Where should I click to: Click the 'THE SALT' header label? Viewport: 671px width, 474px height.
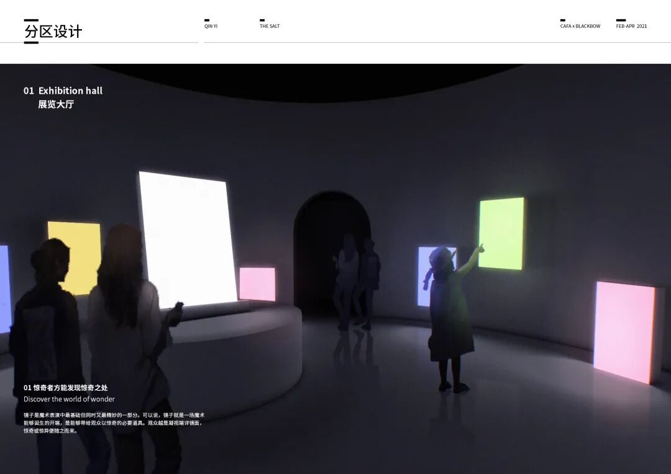[x=270, y=26]
